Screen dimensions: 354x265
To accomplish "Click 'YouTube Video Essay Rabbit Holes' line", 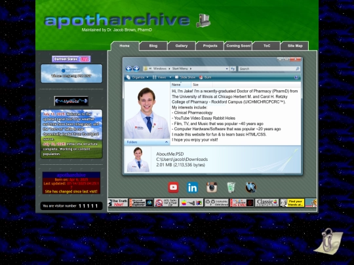I will (203, 118).
